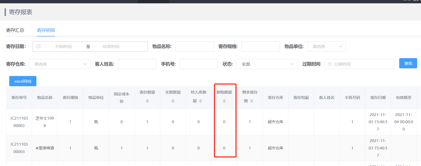Click the 查找 search button
The height and width of the screenshot is (166, 421).
pyautogui.click(x=408, y=63)
